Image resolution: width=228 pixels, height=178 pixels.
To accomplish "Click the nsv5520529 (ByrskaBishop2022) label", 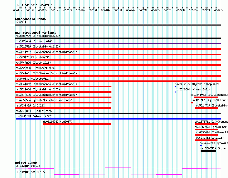I will (x=38, y=46).
